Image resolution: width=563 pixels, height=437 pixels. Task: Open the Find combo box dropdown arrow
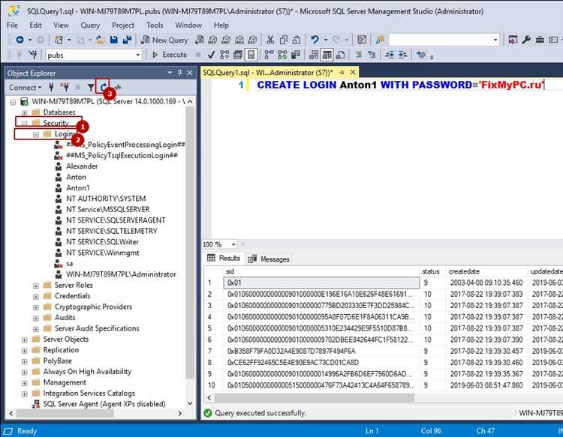(x=495, y=40)
